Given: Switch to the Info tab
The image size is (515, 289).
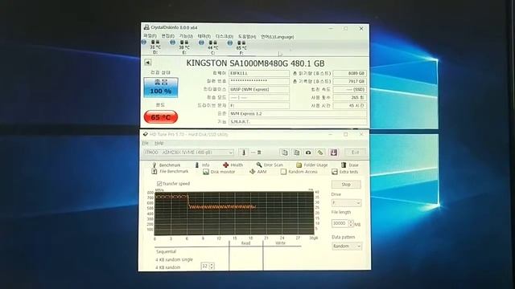Looking at the screenshot, I should [x=202, y=165].
